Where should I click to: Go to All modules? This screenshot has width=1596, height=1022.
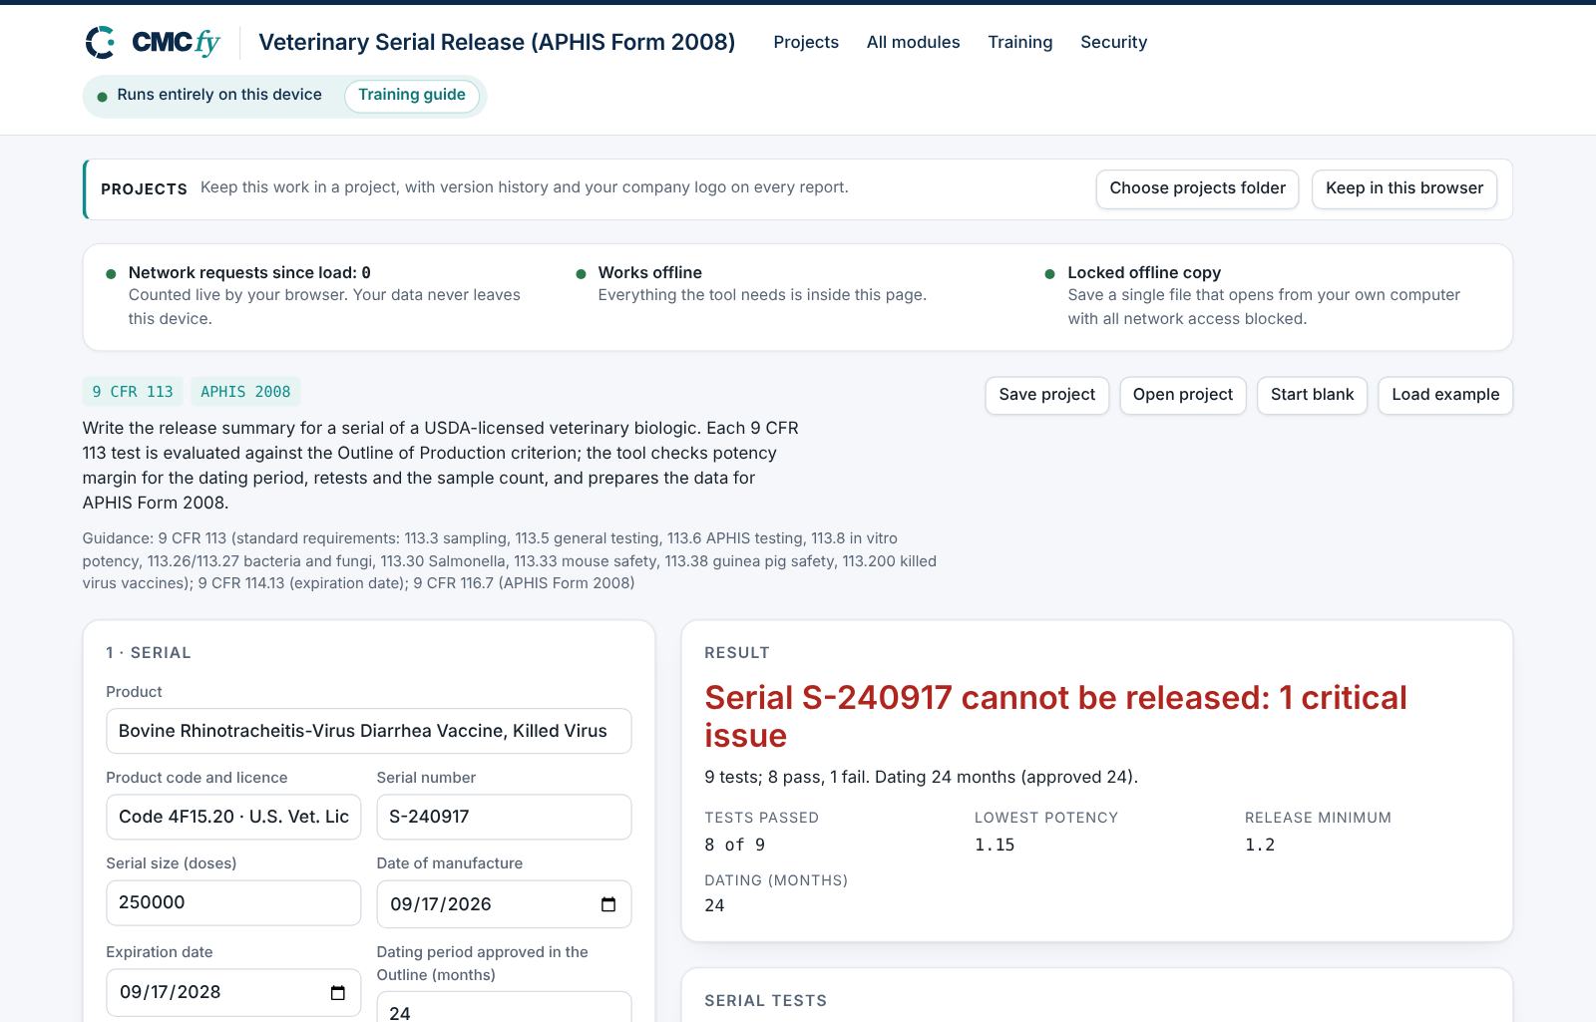pyautogui.click(x=913, y=42)
